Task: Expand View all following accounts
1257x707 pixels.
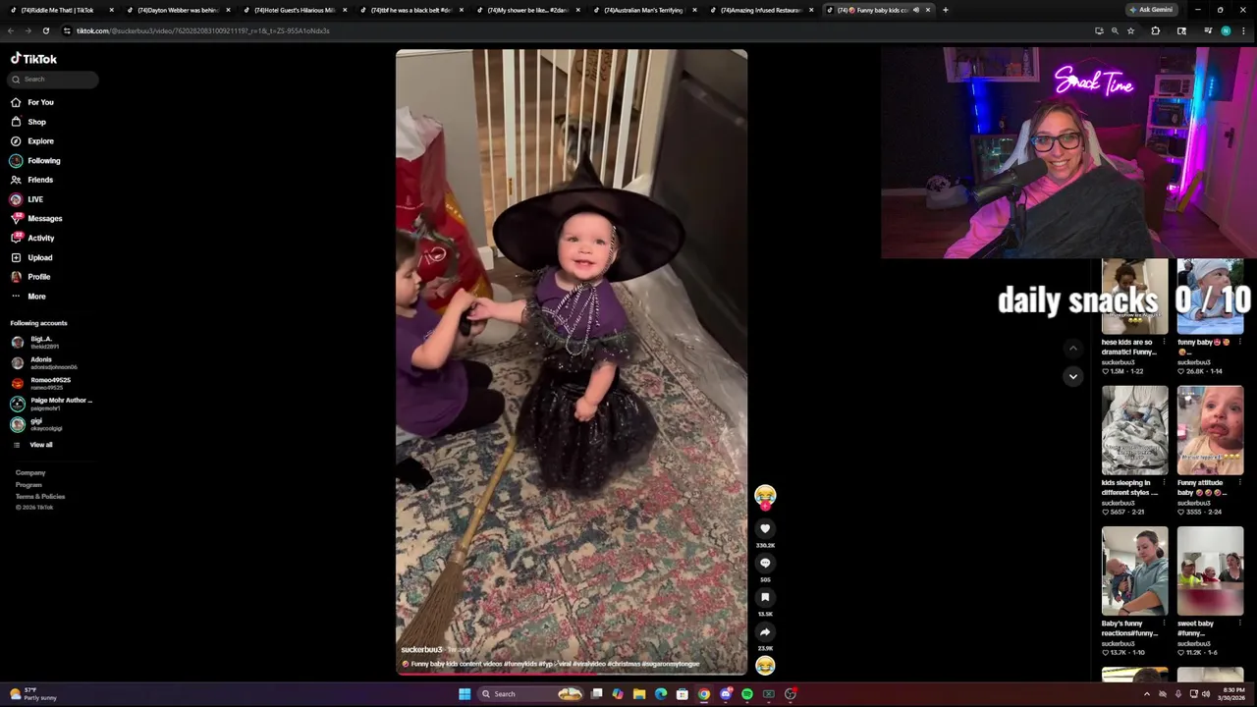Action: [32, 445]
